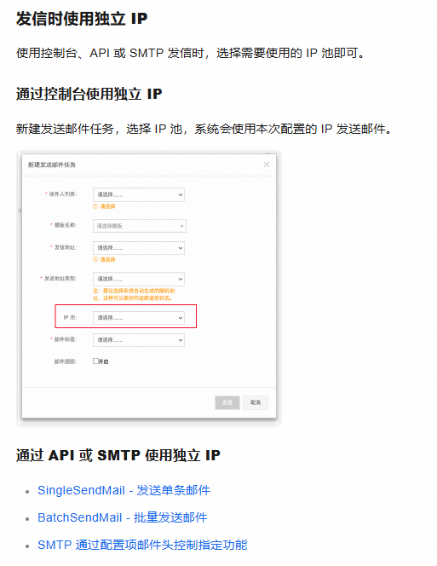Open the SingleSendMail 发送单条邮件 link
This screenshot has height=566, width=437.
click(x=124, y=490)
